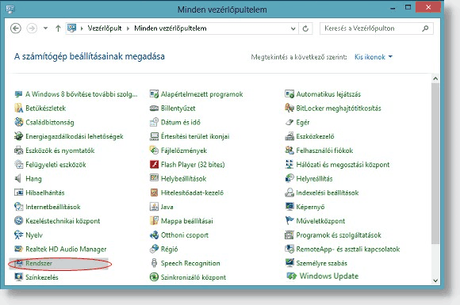Image resolution: width=460 pixels, height=305 pixels.
Task: Open the Flash Player (32 bites) icon
Action: 154,164
